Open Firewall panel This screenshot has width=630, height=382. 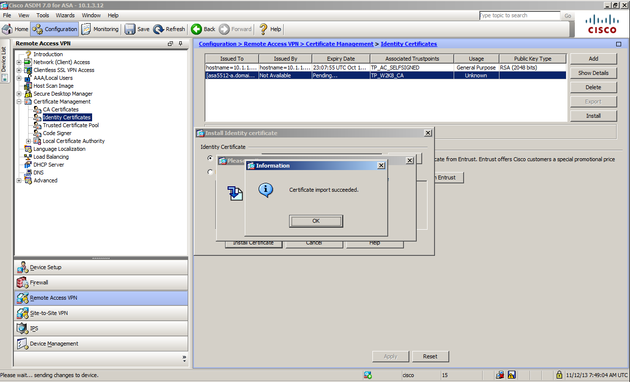click(x=101, y=282)
